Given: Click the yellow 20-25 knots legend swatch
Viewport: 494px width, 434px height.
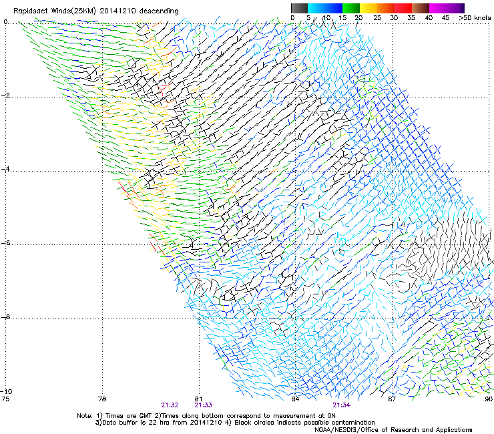Looking at the screenshot, I should pos(368,8).
